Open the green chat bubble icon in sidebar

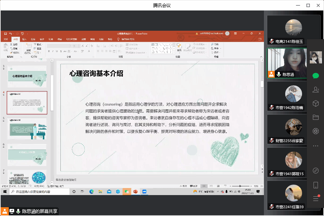[x=316, y=76]
